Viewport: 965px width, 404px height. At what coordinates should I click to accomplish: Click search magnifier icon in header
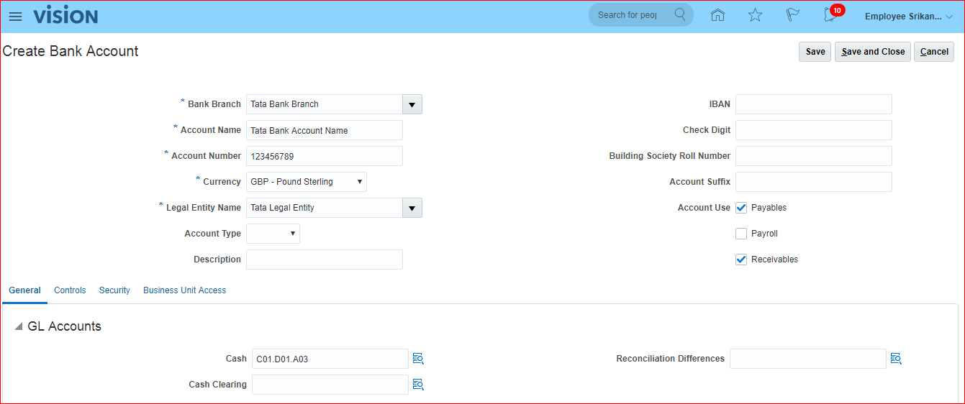click(680, 14)
